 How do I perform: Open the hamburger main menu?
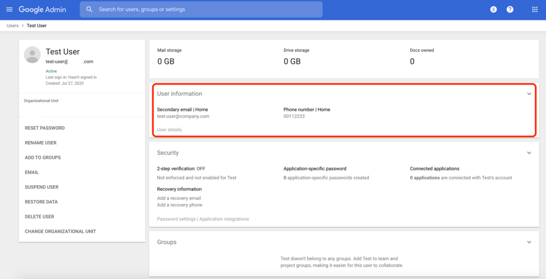(x=9, y=10)
